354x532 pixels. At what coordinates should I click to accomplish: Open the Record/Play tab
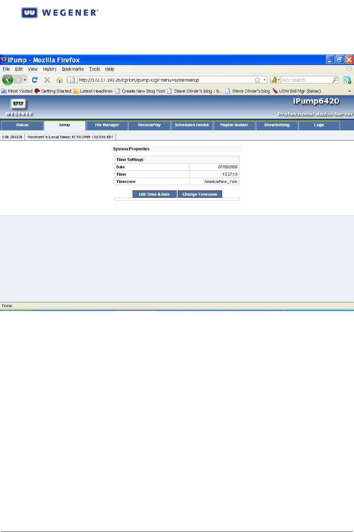pyautogui.click(x=149, y=125)
